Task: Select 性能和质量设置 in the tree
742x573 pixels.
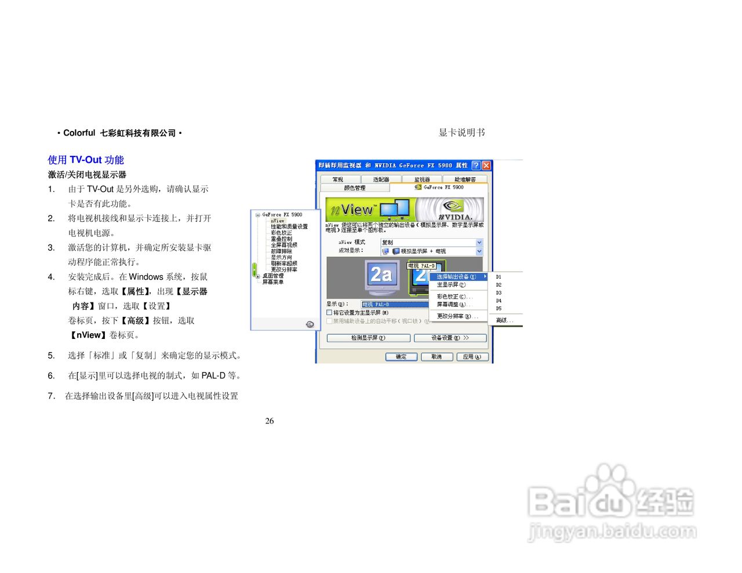Action: tap(289, 227)
